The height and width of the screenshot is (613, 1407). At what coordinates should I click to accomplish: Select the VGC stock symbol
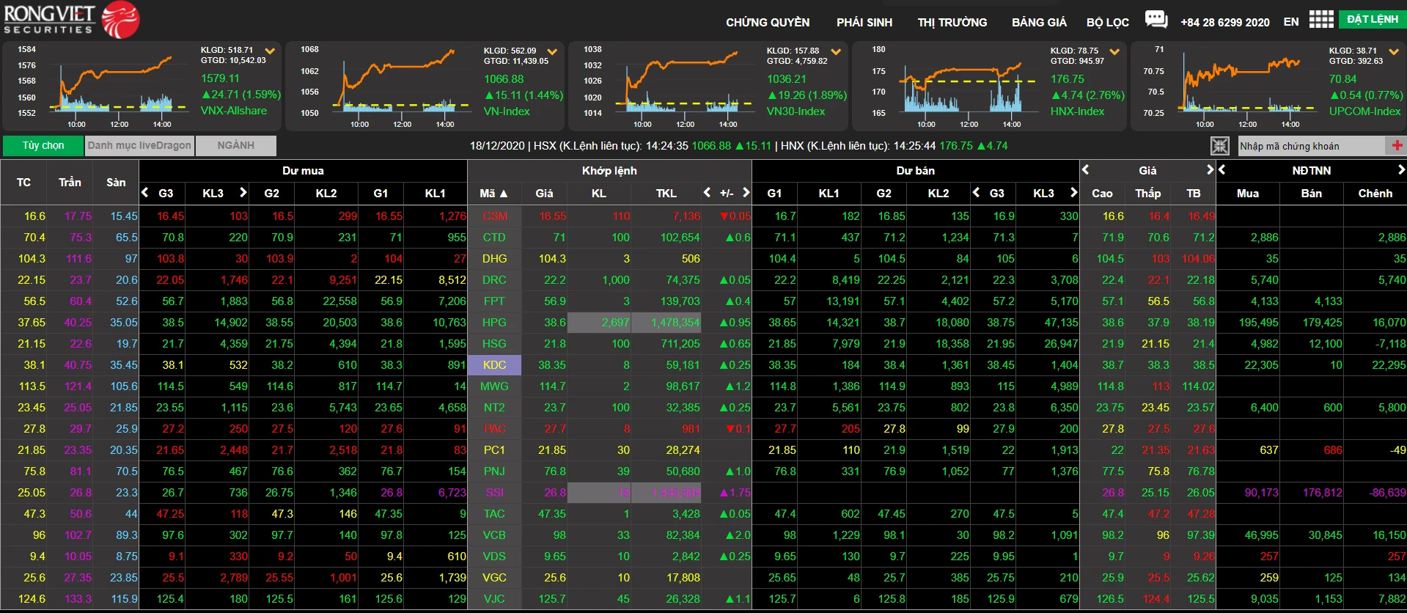[x=494, y=577]
